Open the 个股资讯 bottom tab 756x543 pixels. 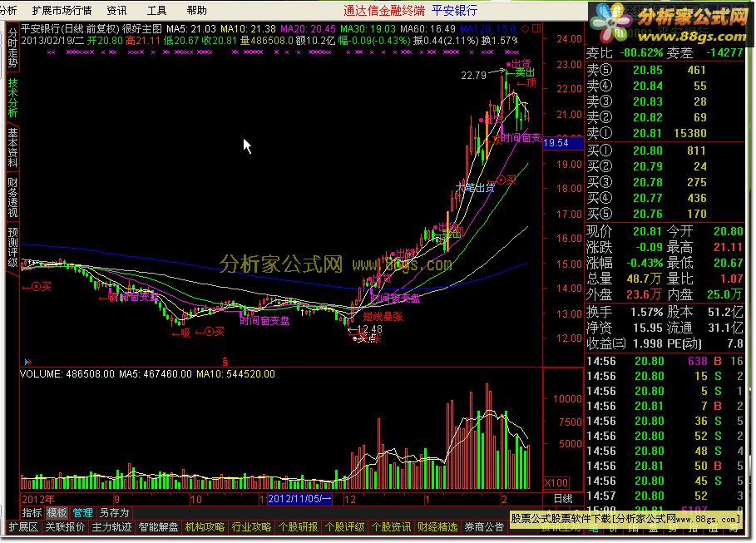pyautogui.click(x=391, y=527)
